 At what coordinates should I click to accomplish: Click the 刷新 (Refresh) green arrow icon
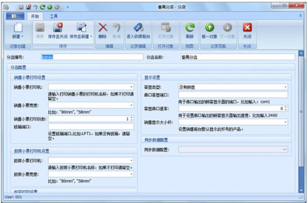point(190,28)
